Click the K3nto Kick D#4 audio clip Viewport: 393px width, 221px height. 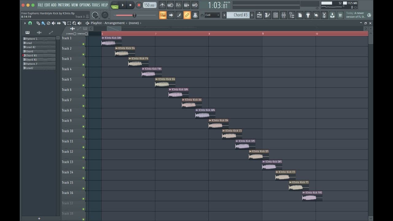pyautogui.click(x=111, y=41)
